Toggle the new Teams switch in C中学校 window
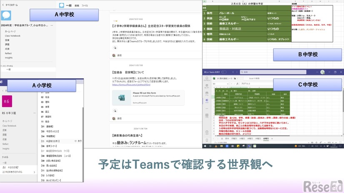The image size is (344, 193). click(224, 72)
